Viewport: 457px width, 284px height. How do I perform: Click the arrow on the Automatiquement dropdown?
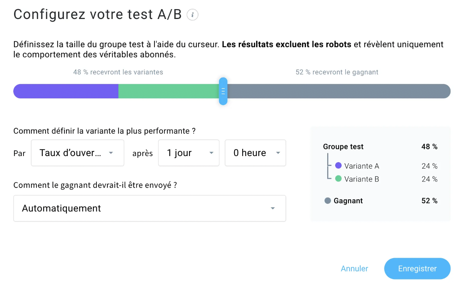(273, 208)
